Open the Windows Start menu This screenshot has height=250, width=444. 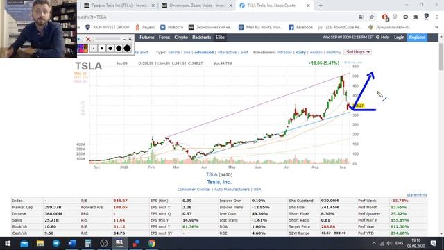coord(8,244)
